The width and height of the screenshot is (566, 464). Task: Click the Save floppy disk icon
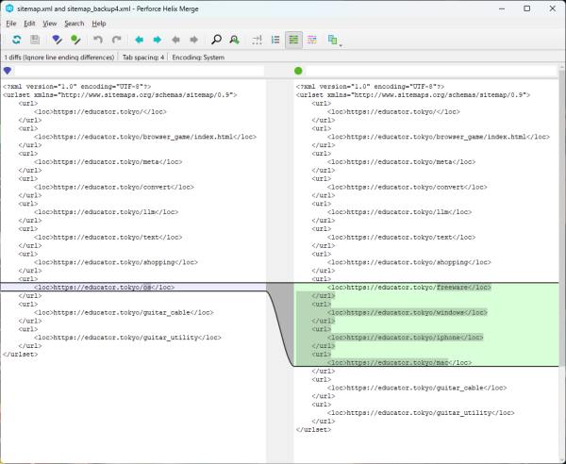click(x=35, y=40)
